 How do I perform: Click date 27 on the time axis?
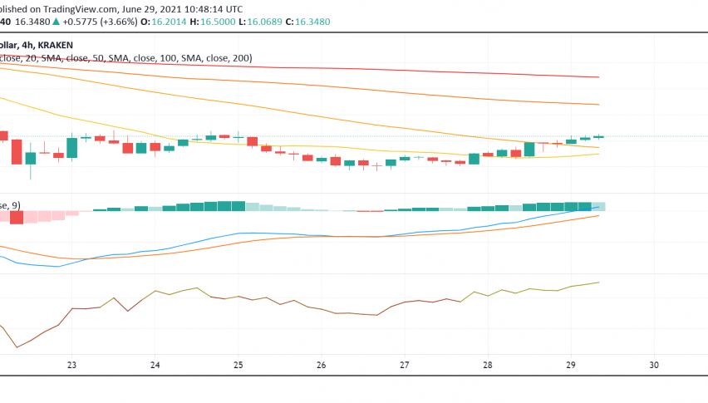405,365
